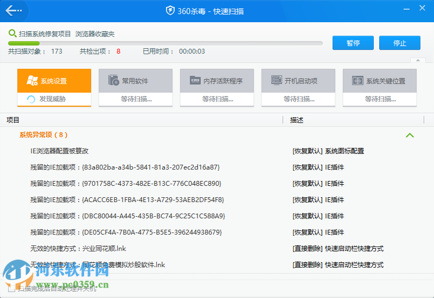
Task: Click the 共检出项 count of 8
Action: 118,51
